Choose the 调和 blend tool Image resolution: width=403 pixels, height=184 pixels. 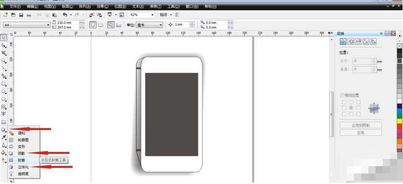21,133
